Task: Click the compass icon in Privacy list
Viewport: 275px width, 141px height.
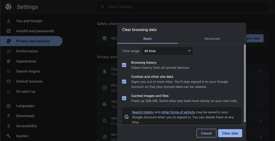Action: [104, 88]
